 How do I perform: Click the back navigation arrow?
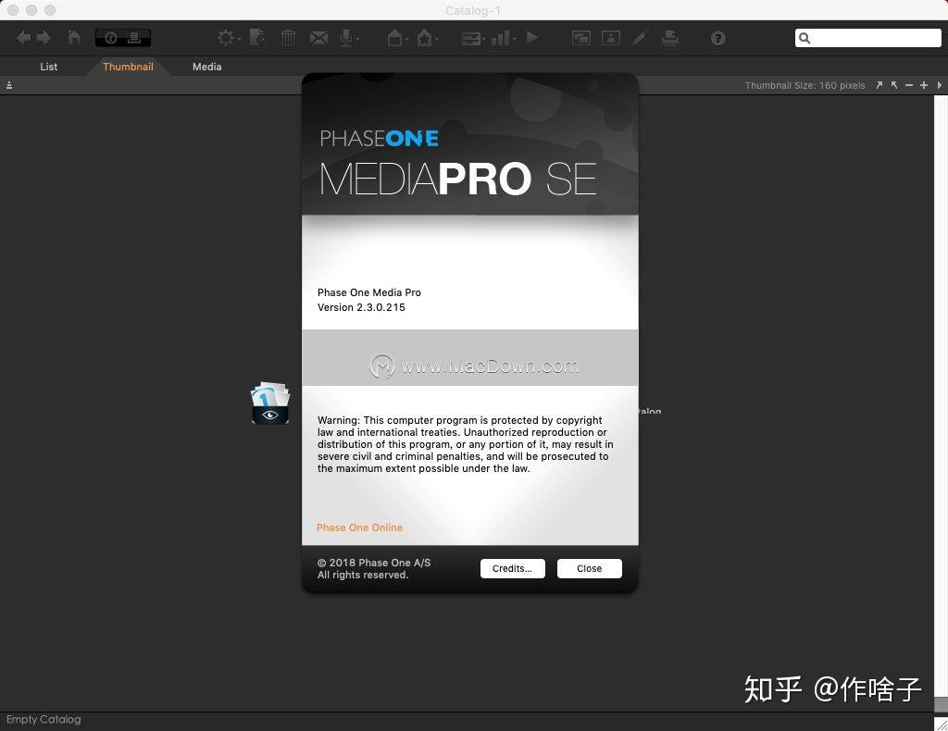point(23,38)
